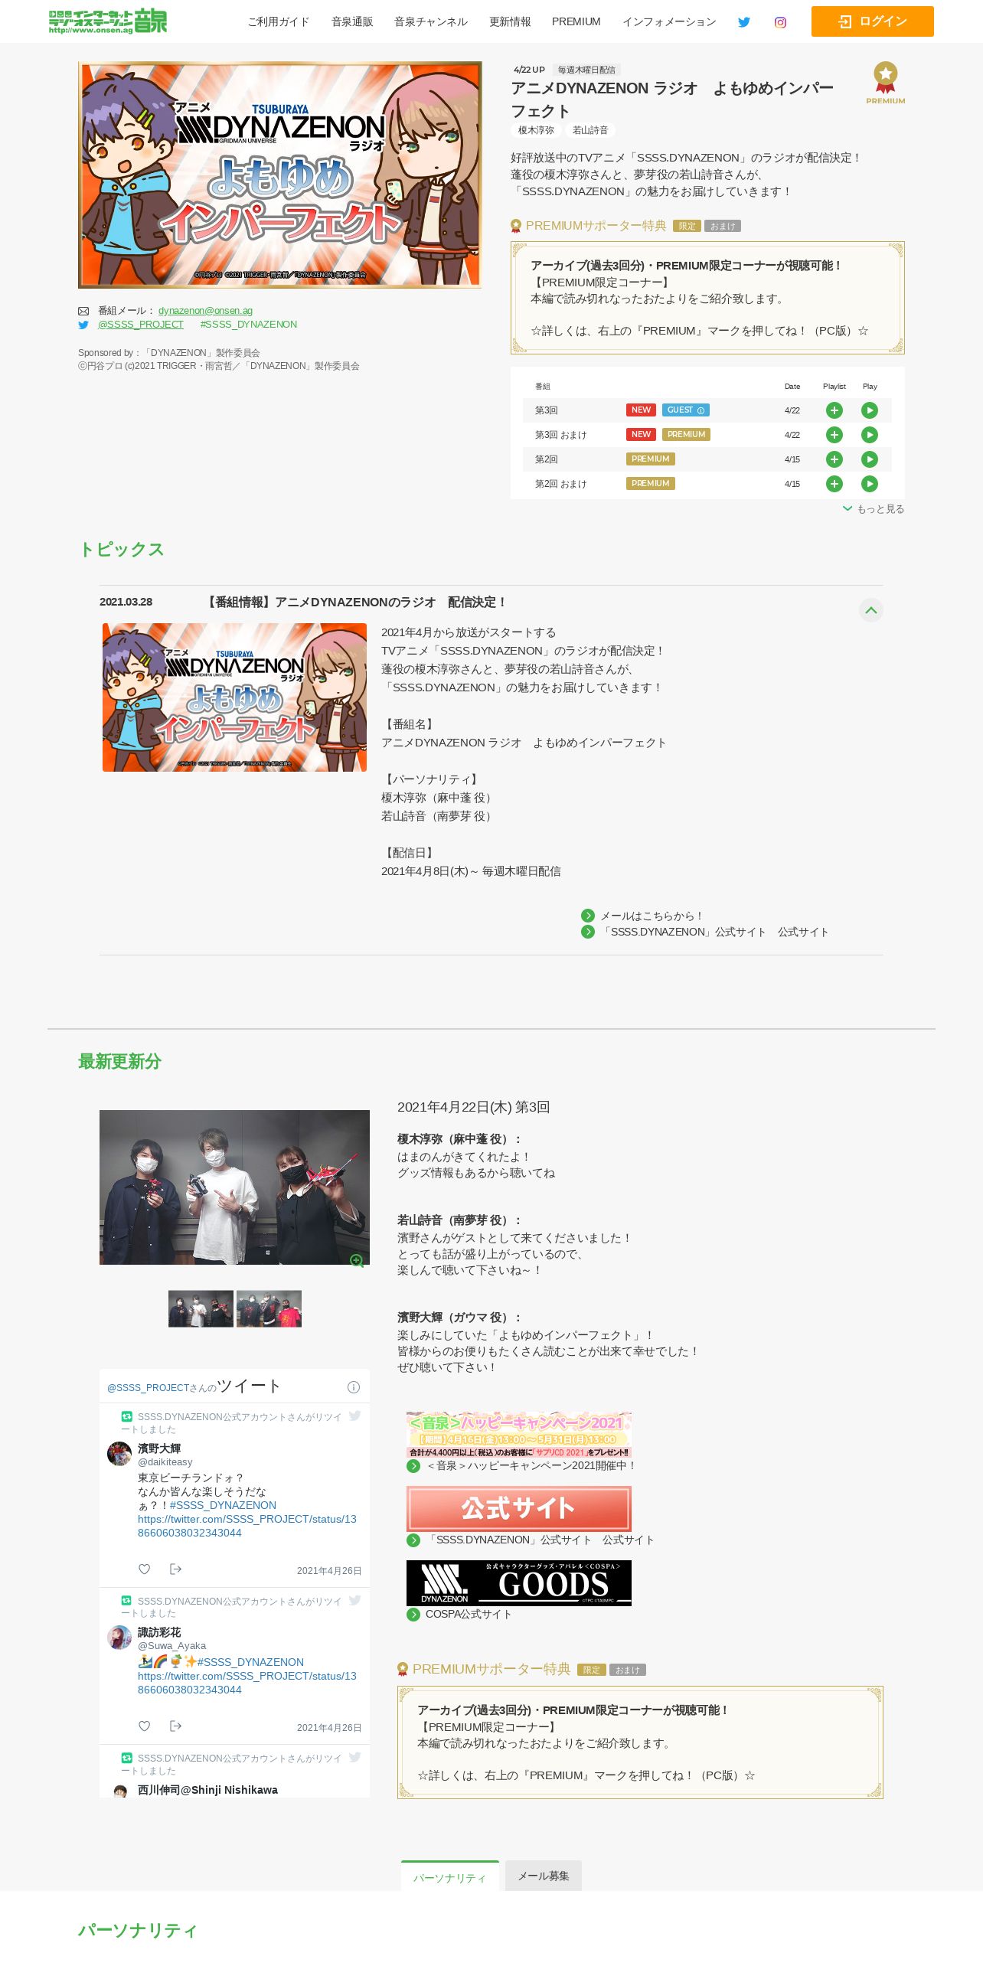The height and width of the screenshot is (1966, 983).
Task: Click the topics article banner image
Action: point(234,697)
